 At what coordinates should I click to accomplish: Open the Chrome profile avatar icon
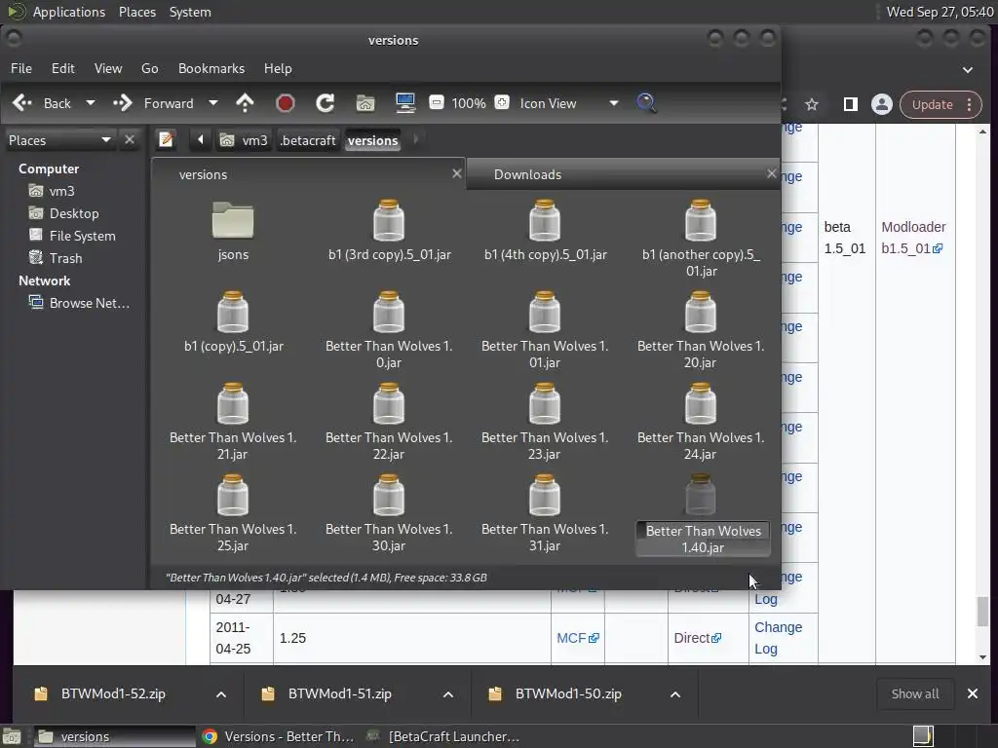click(881, 104)
